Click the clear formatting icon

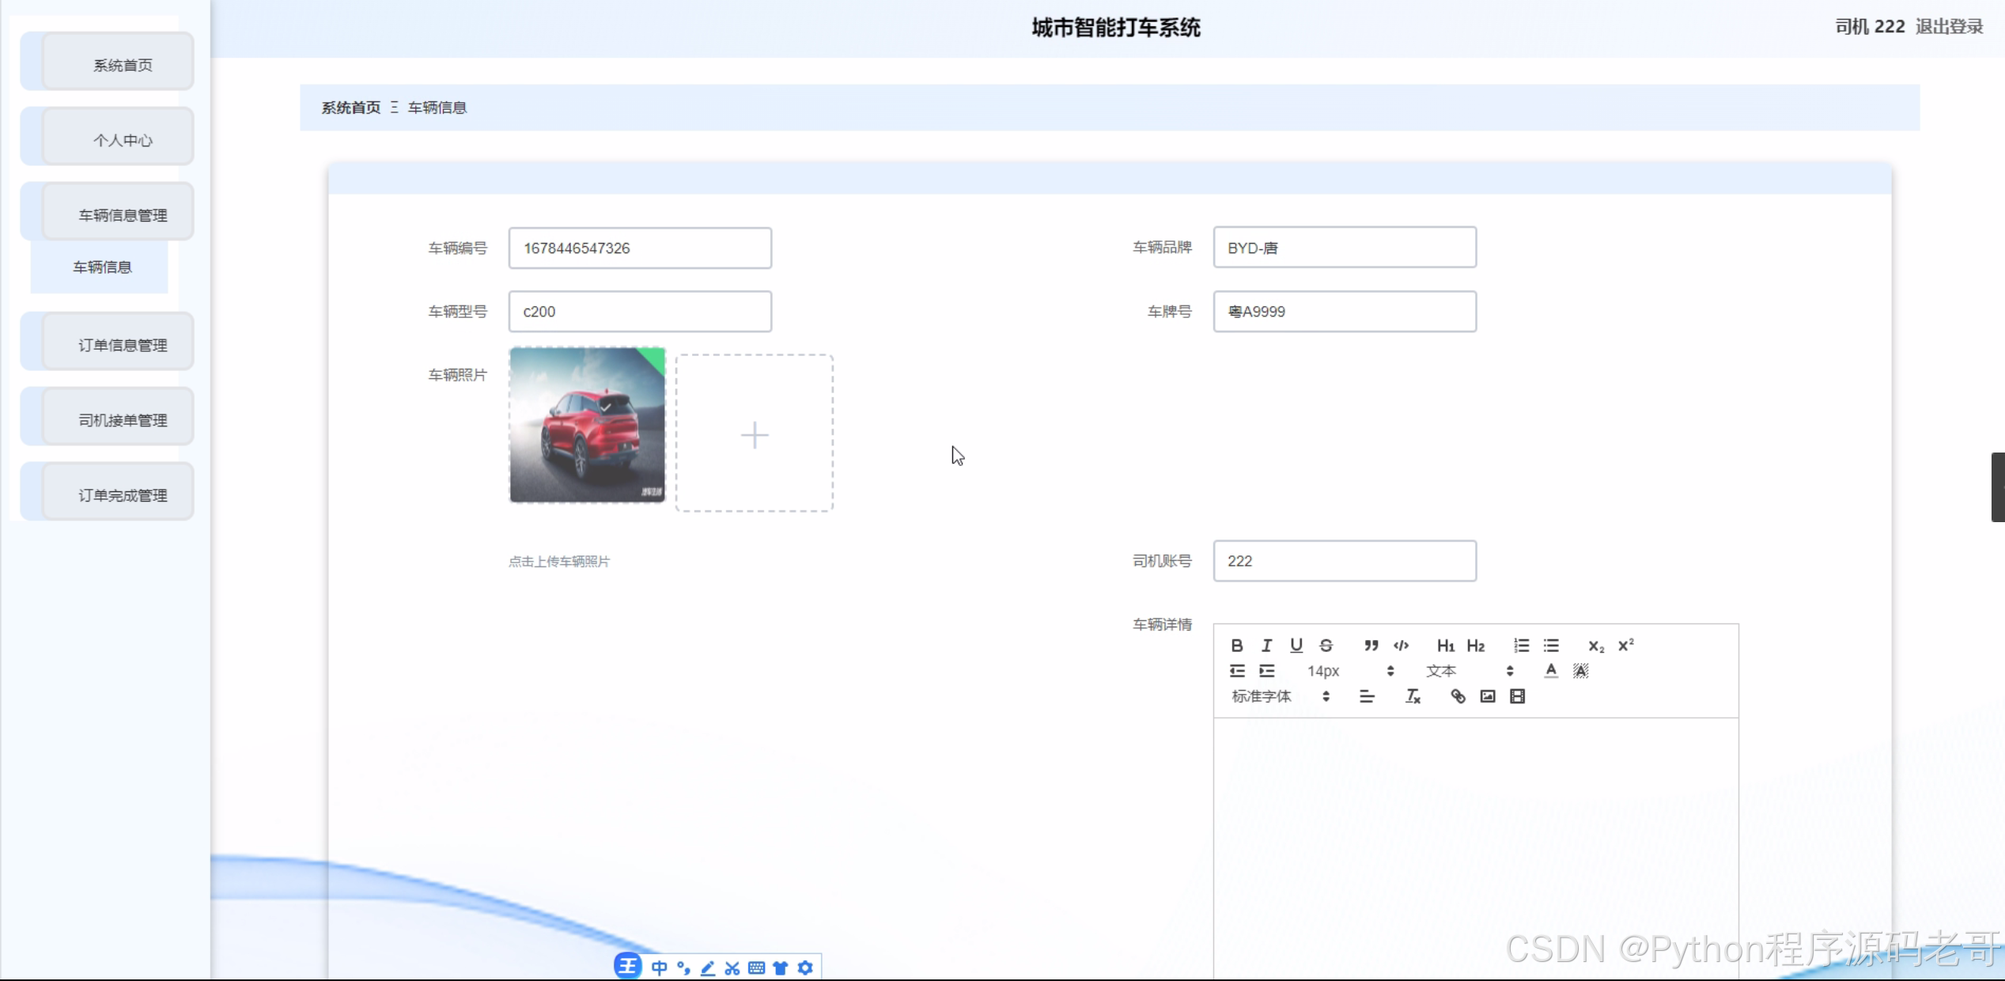click(1413, 696)
